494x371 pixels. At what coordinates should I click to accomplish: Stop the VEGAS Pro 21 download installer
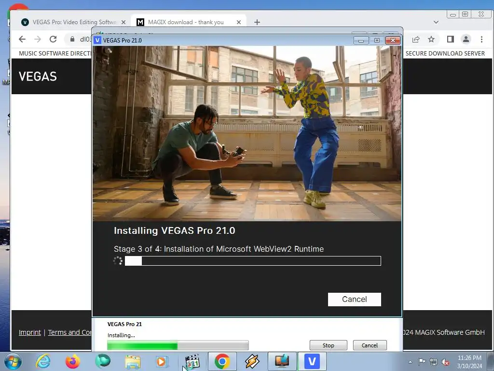tap(328, 345)
